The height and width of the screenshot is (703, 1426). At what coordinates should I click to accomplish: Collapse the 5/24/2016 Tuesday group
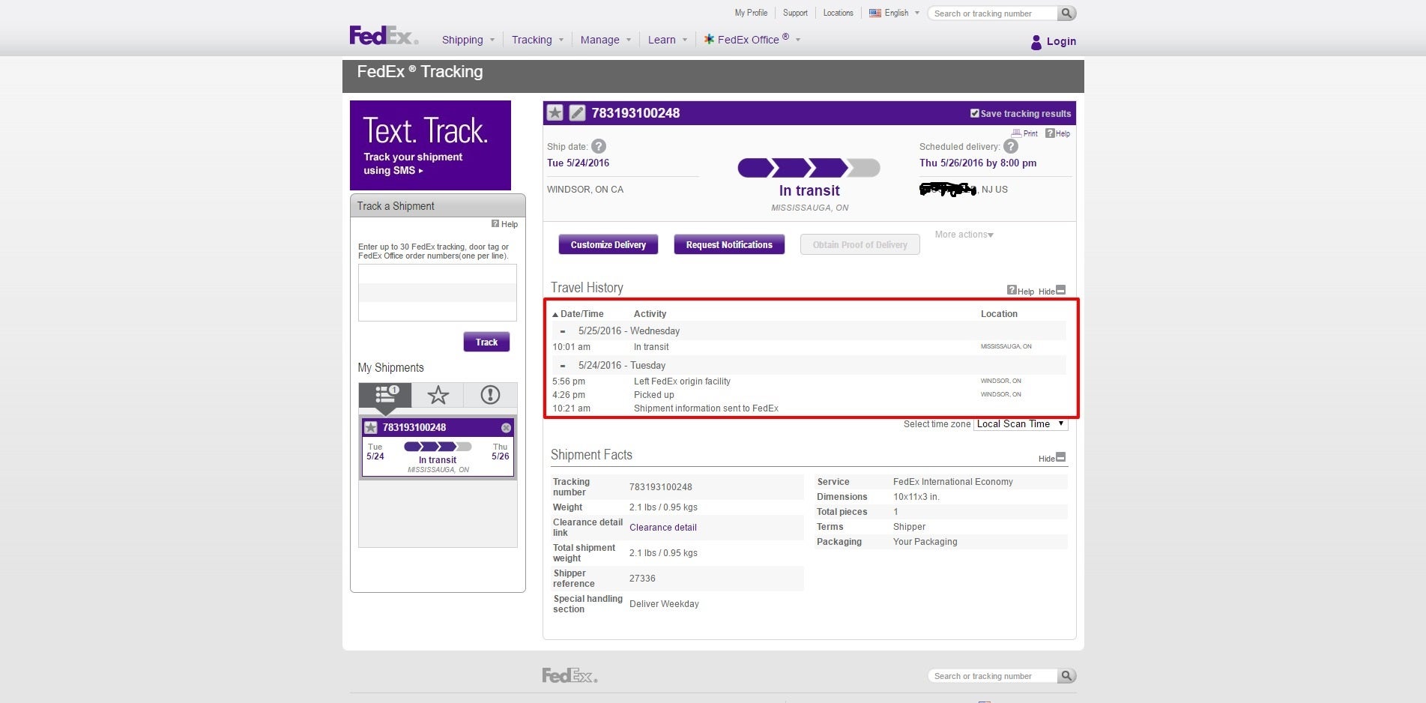563,366
